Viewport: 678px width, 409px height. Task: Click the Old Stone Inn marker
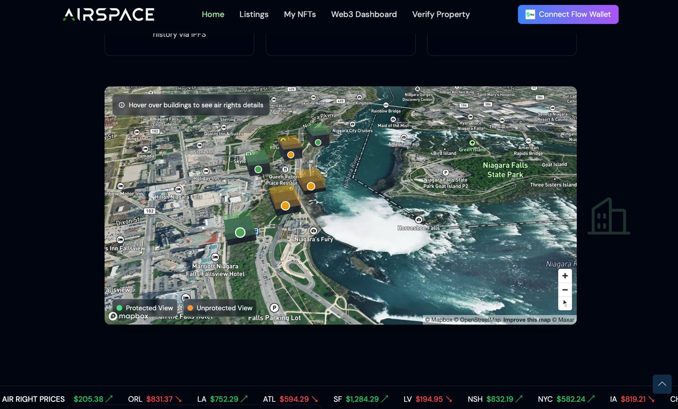click(x=200, y=145)
